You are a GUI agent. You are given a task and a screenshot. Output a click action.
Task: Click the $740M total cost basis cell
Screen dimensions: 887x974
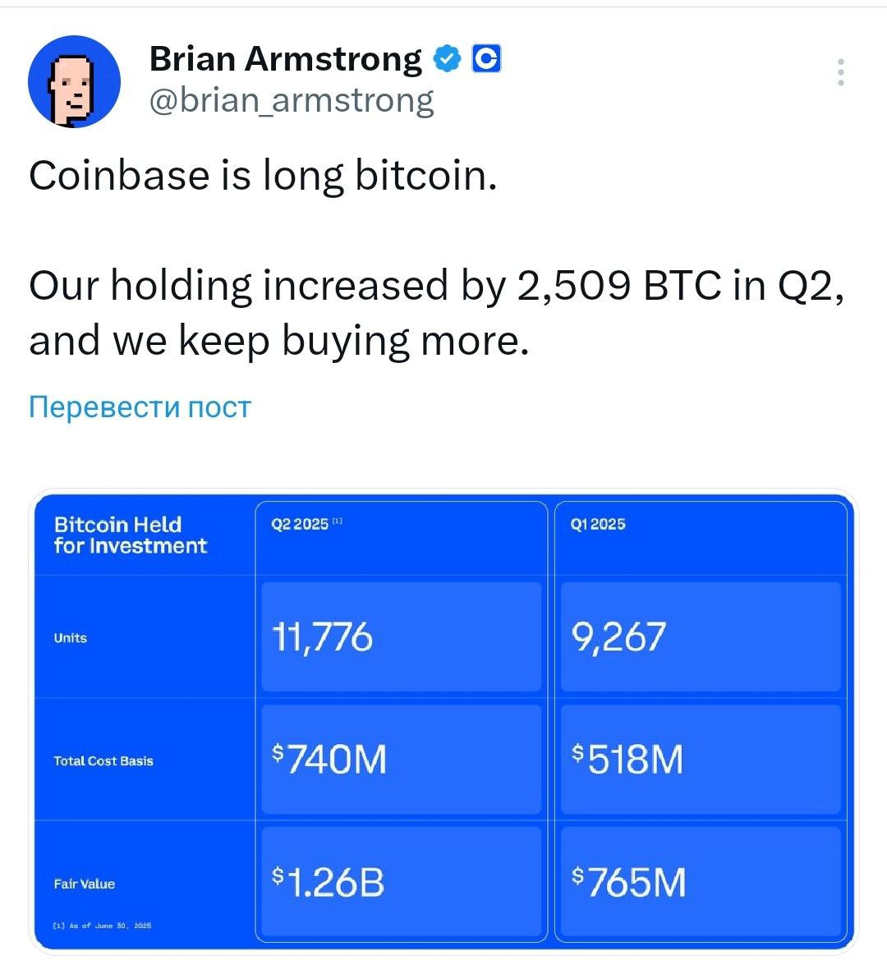pyautogui.click(x=402, y=759)
